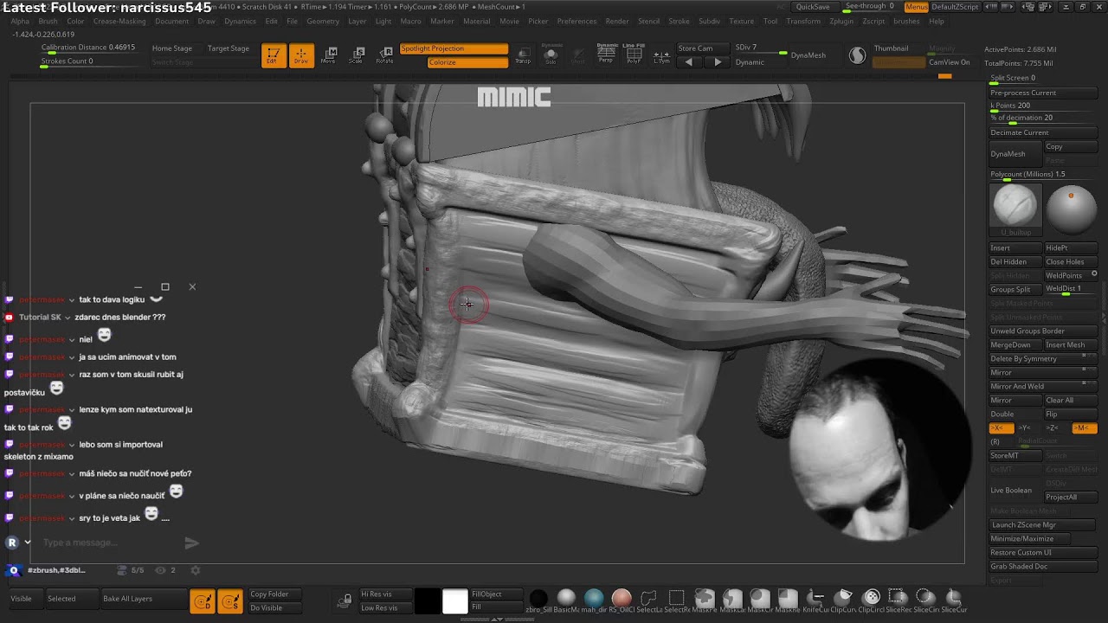Expand dropdown next to 'ja sa ucim animovat' message

click(72, 356)
